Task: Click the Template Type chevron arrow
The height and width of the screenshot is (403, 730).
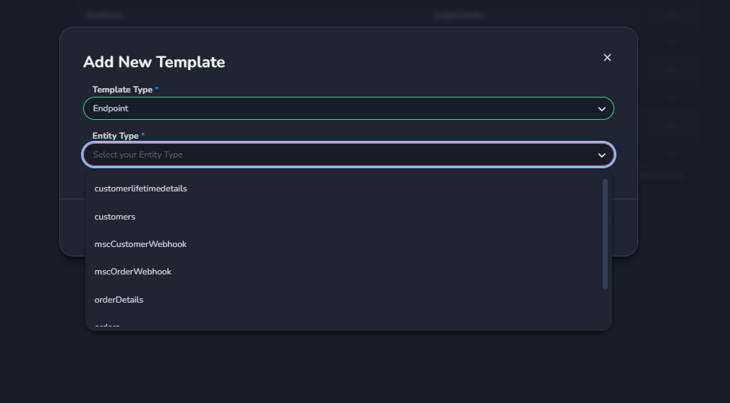Action: click(x=601, y=109)
